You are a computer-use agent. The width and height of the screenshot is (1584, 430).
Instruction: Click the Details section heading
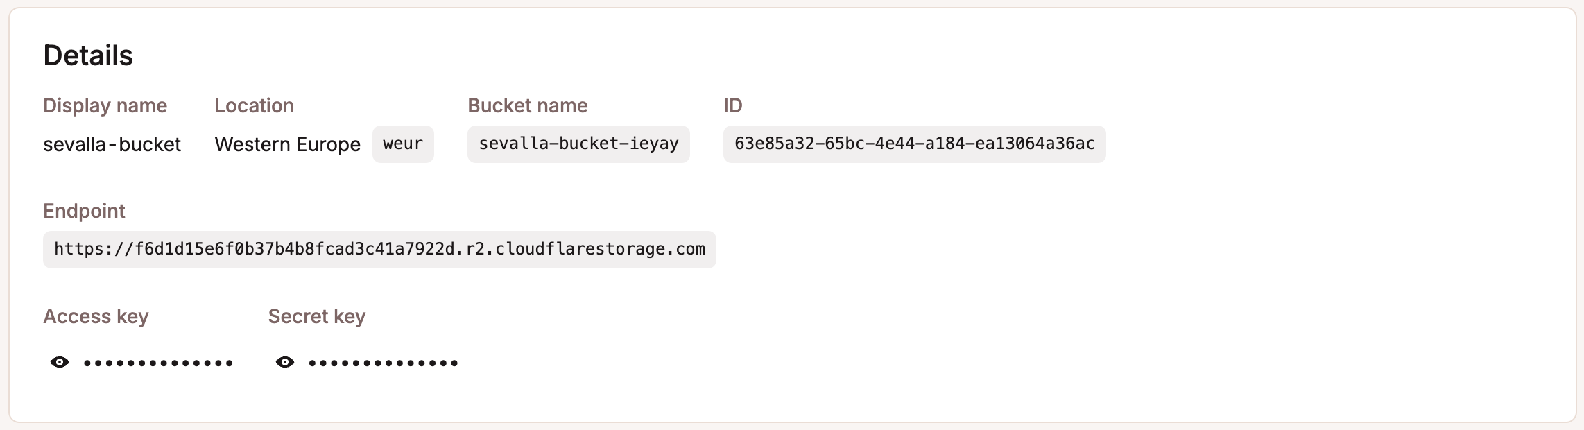tap(88, 53)
